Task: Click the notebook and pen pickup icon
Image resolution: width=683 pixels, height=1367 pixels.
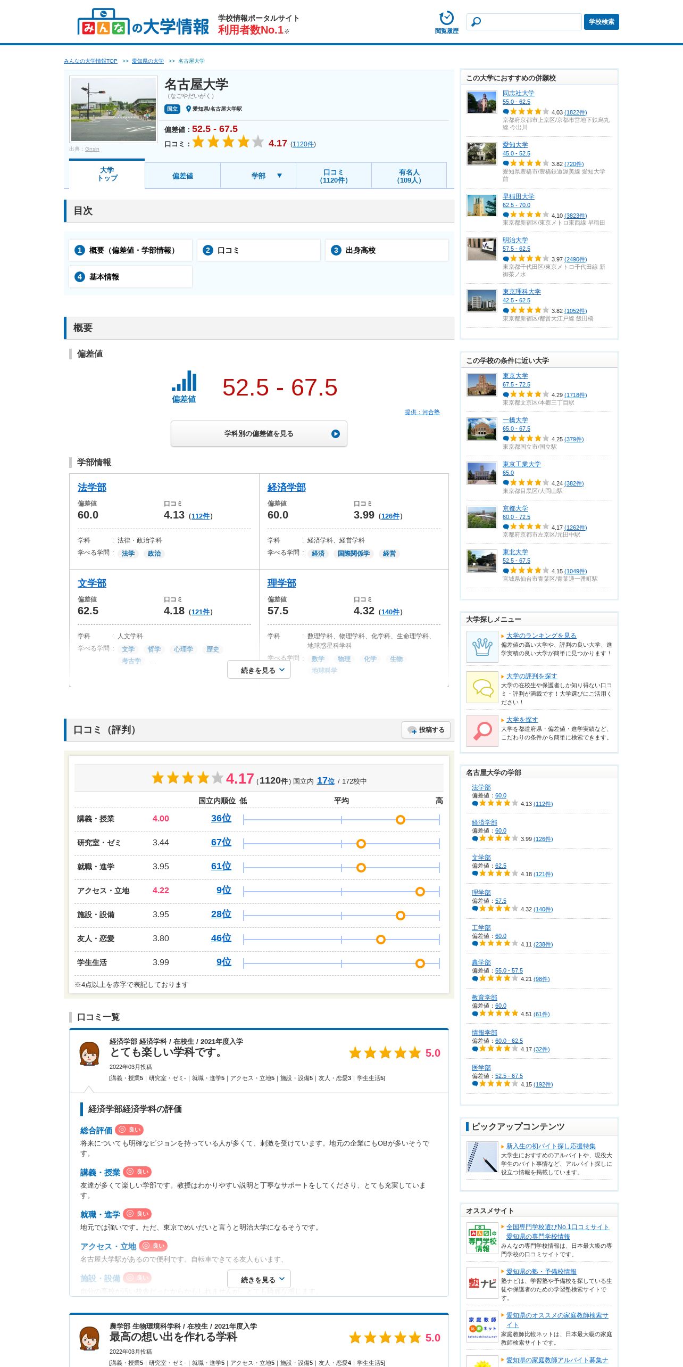Action: click(x=482, y=1157)
